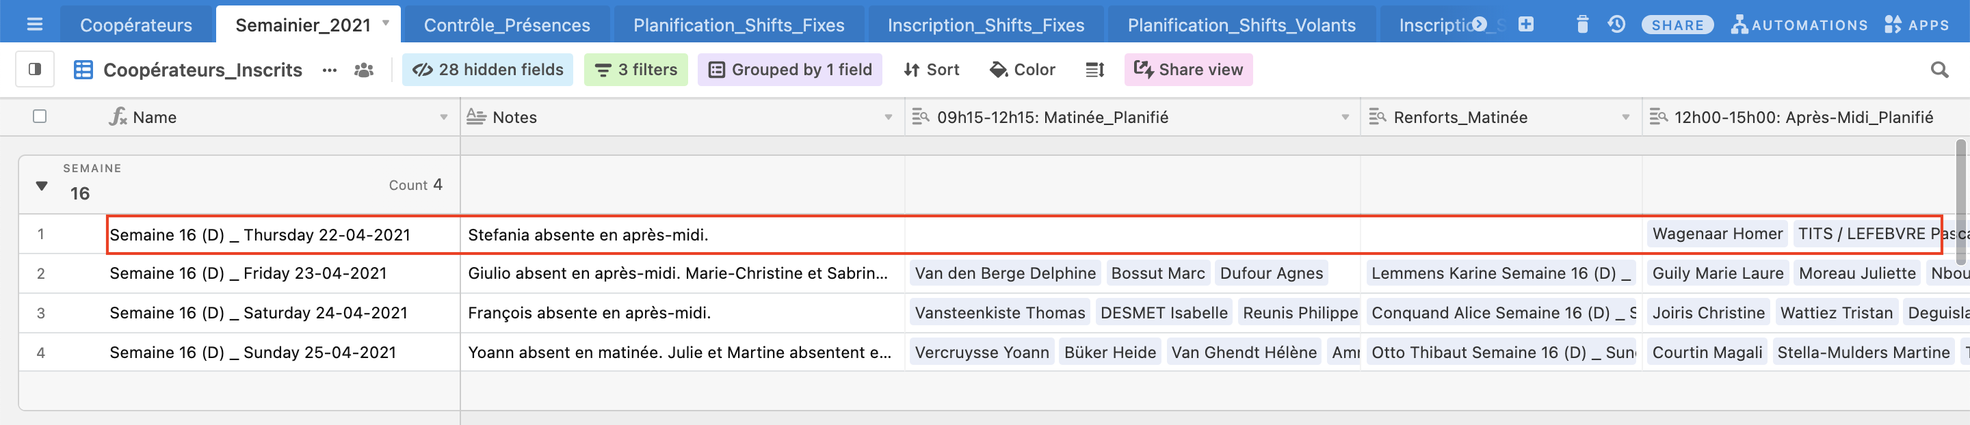
Task: Switch to the Coopérateurs tab
Action: (136, 25)
